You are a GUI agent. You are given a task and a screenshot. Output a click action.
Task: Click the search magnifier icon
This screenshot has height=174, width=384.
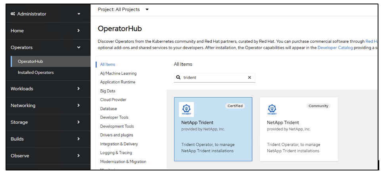click(179, 78)
